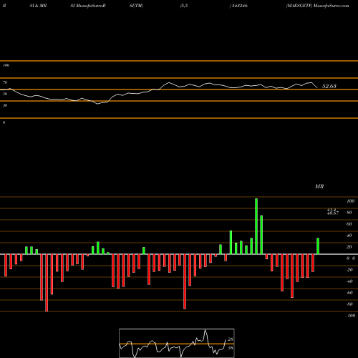Click the MR axis label 40
This screenshot has width=358, height=358.
click(349, 236)
